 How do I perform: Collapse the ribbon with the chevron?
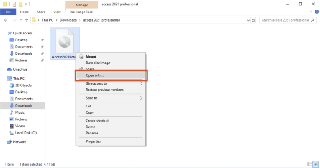coord(310,12)
